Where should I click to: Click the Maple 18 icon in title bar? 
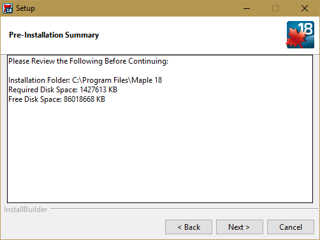click(x=8, y=8)
